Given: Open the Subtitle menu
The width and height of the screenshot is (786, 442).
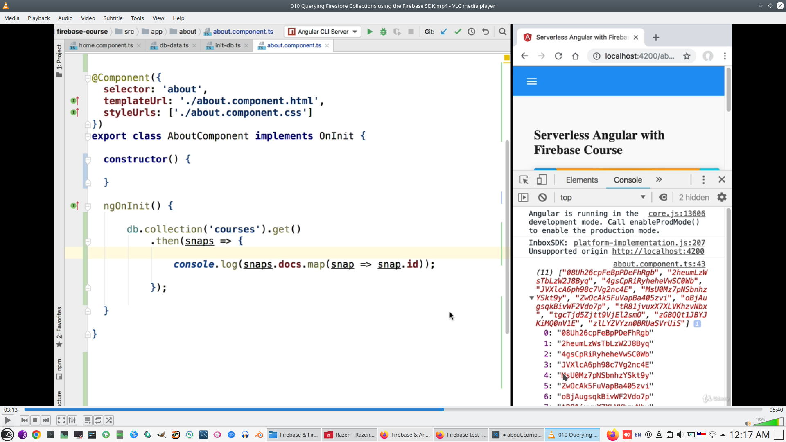Looking at the screenshot, I should [x=113, y=18].
